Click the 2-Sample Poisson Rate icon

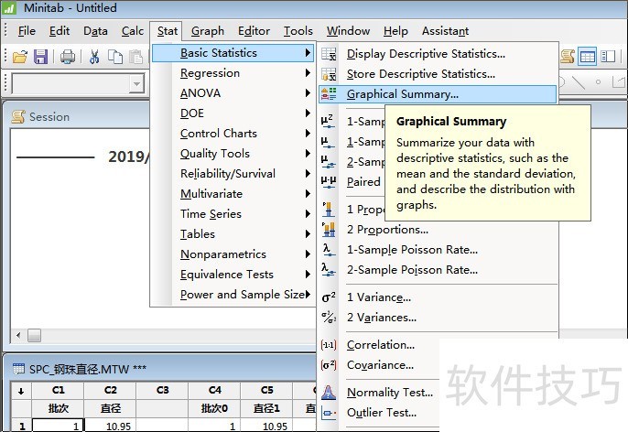tap(328, 269)
